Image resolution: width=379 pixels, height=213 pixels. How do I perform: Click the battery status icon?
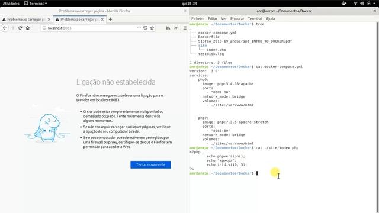(x=368, y=4)
